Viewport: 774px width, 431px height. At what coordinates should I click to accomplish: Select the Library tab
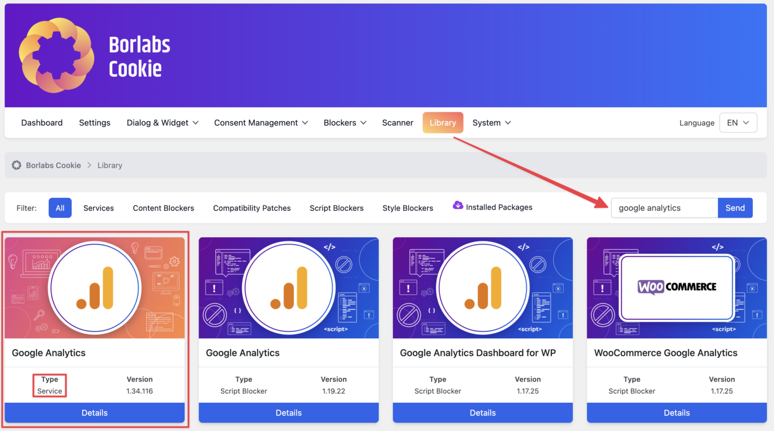point(443,123)
